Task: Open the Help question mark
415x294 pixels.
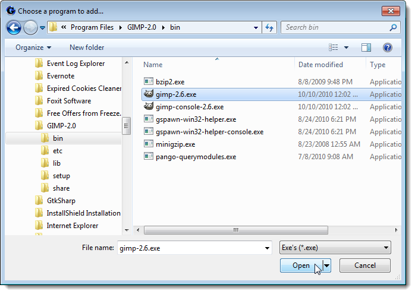Action: pos(388,48)
